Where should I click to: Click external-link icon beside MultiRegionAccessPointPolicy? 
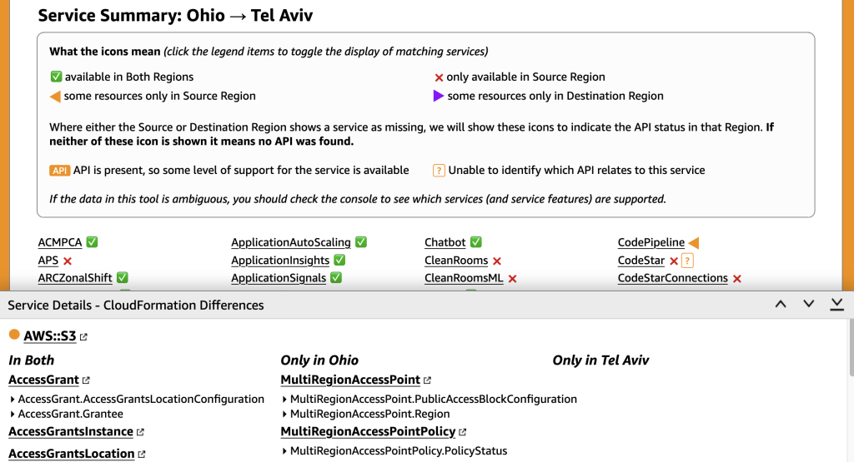(x=463, y=431)
